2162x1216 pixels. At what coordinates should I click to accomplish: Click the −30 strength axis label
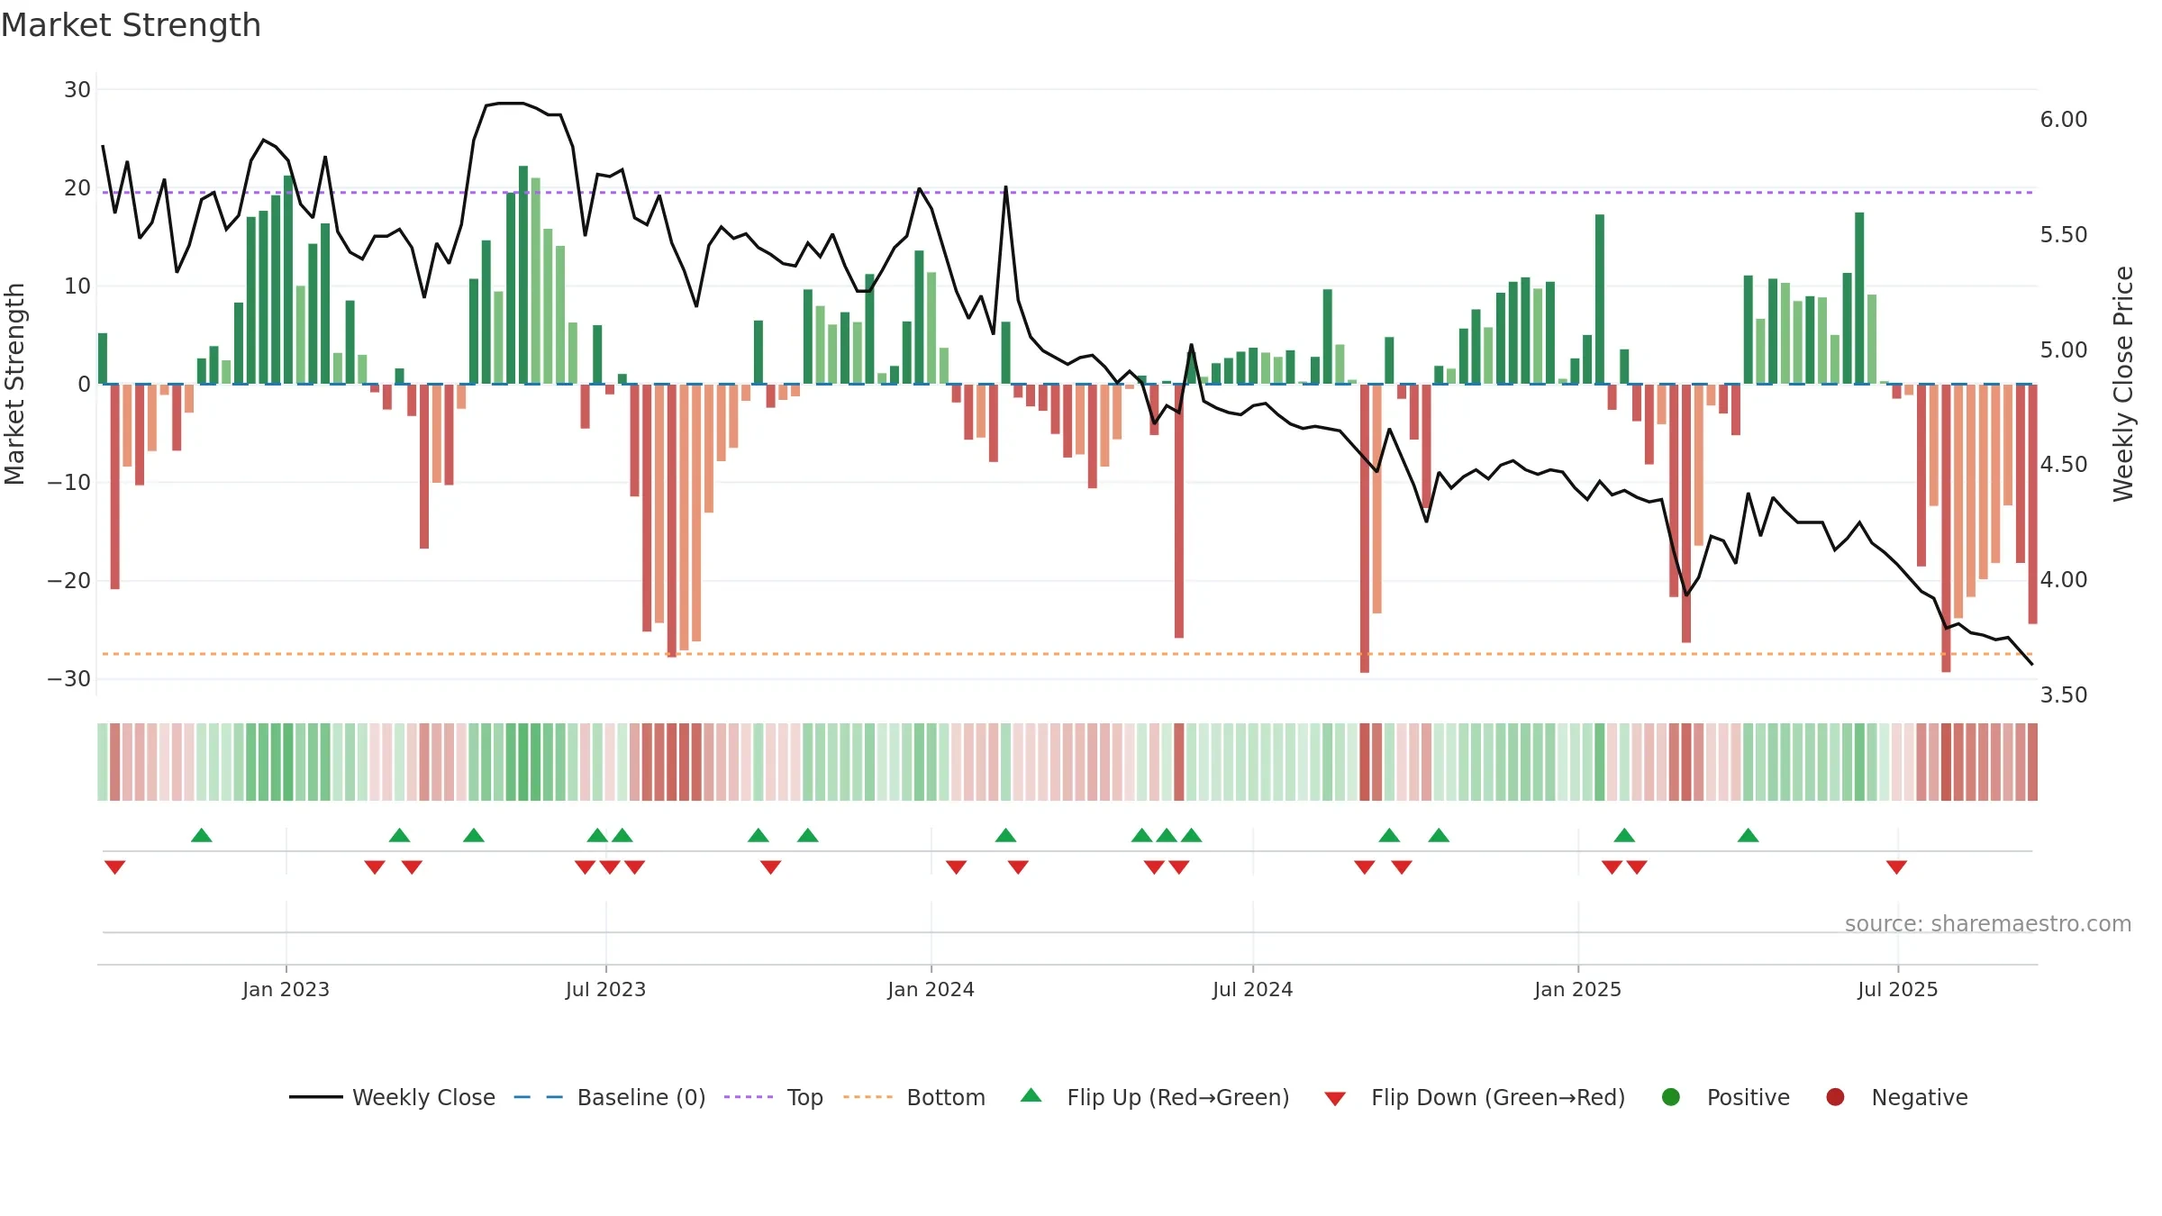(68, 678)
